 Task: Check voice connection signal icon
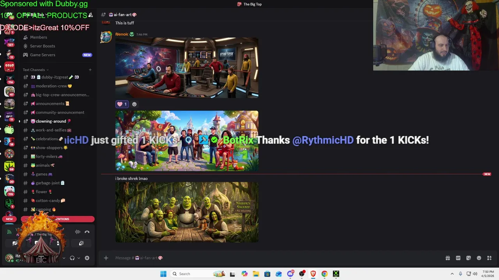click(9, 232)
